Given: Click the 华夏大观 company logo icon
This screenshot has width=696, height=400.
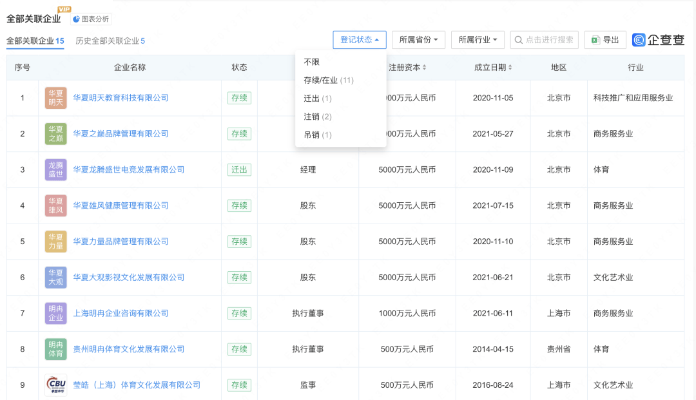Looking at the screenshot, I should [56, 277].
